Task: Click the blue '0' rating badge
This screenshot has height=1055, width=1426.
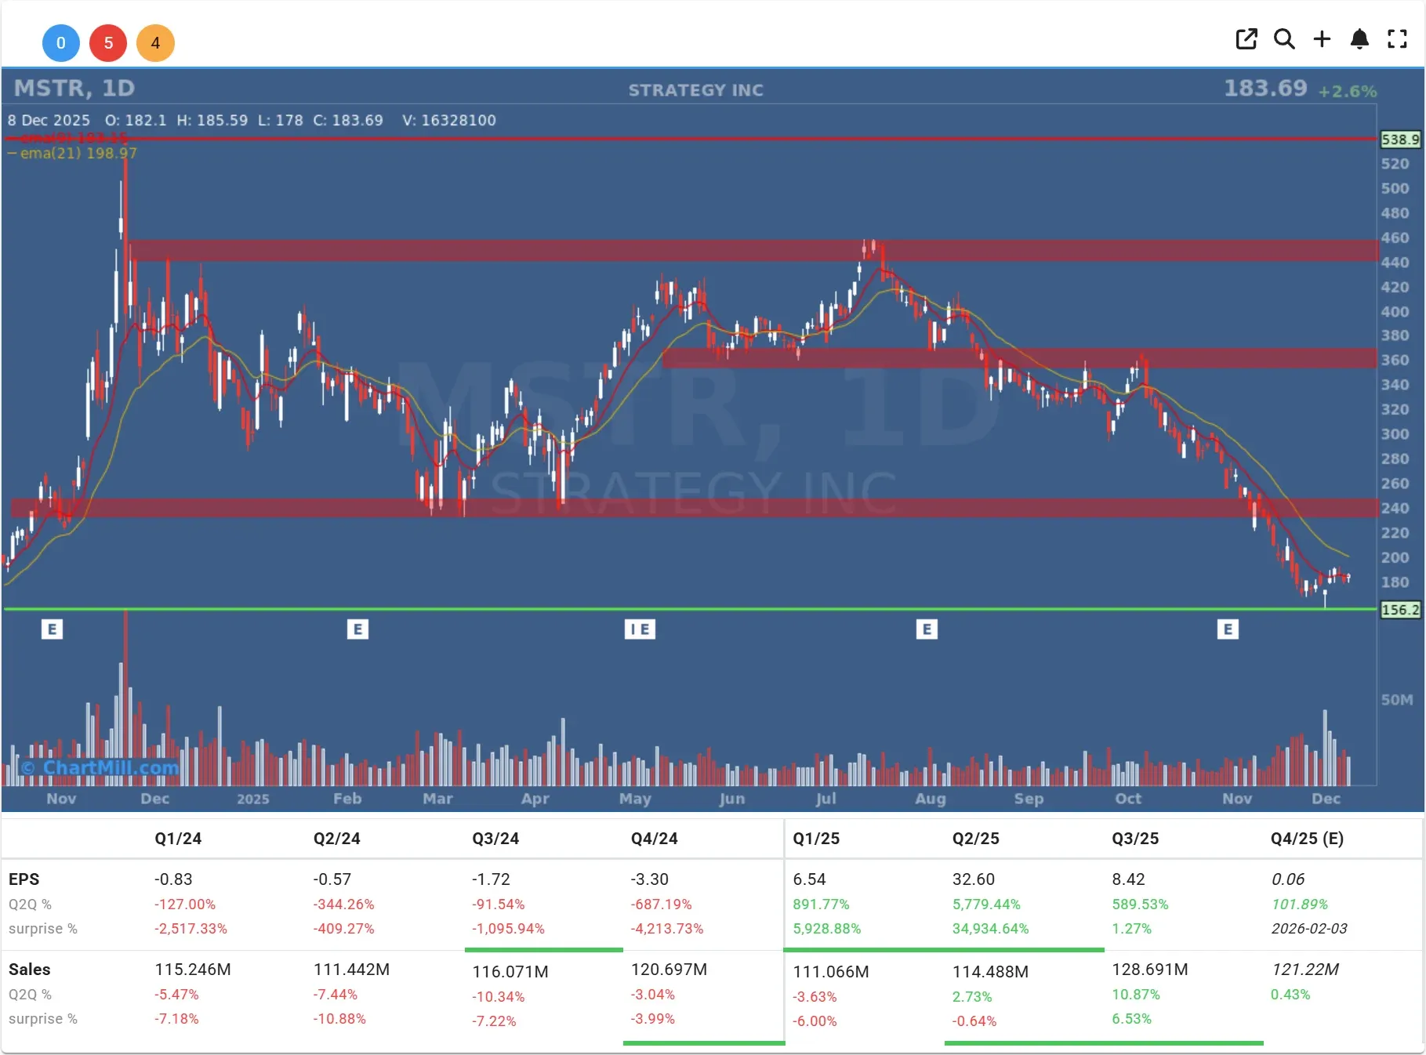Action: point(61,43)
